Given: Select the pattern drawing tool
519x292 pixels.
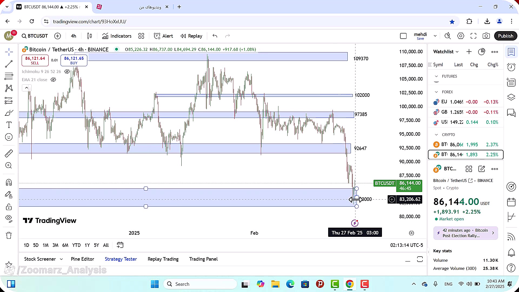Looking at the screenshot, I should click(9, 88).
